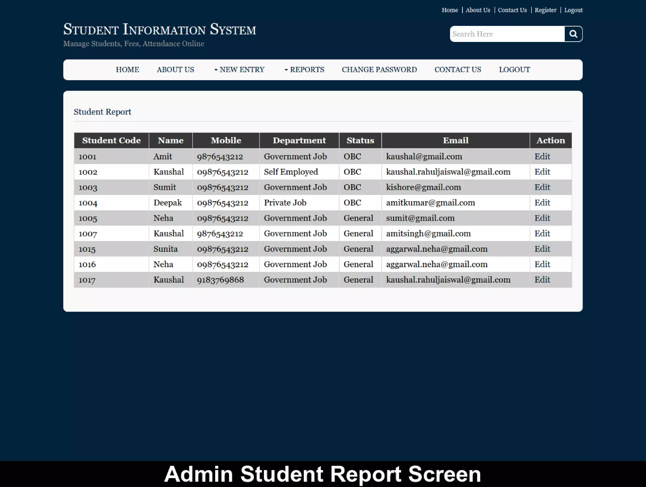
Task: Select LOGOUT in the main navigation bar
Action: [514, 70]
